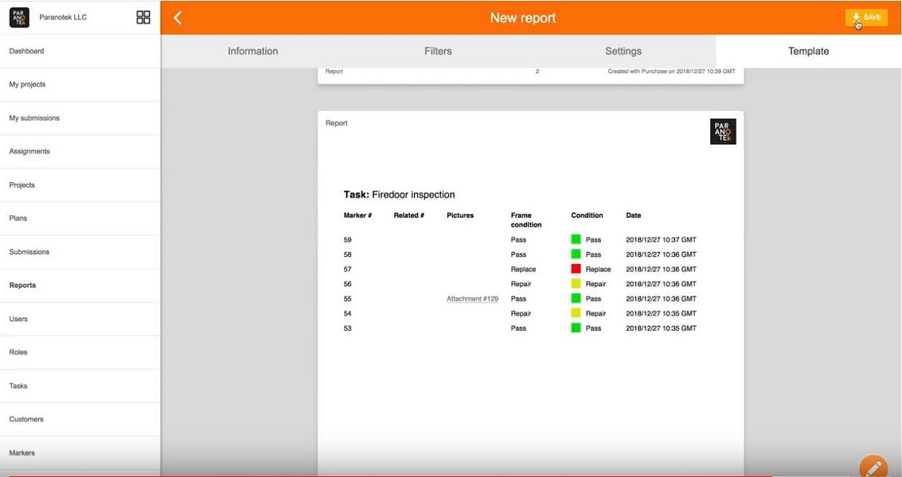Click marker number 59
Viewport: 902px width, 477px height.
point(347,239)
